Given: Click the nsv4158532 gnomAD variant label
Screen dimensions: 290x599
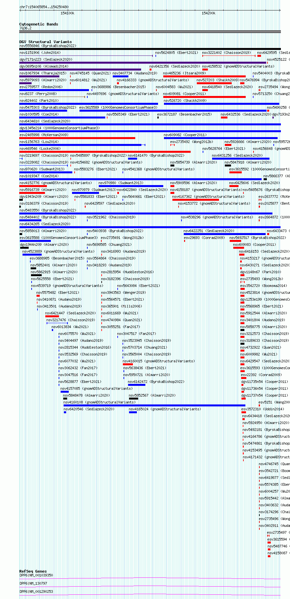Looking at the screenshot, I should tap(238, 66).
